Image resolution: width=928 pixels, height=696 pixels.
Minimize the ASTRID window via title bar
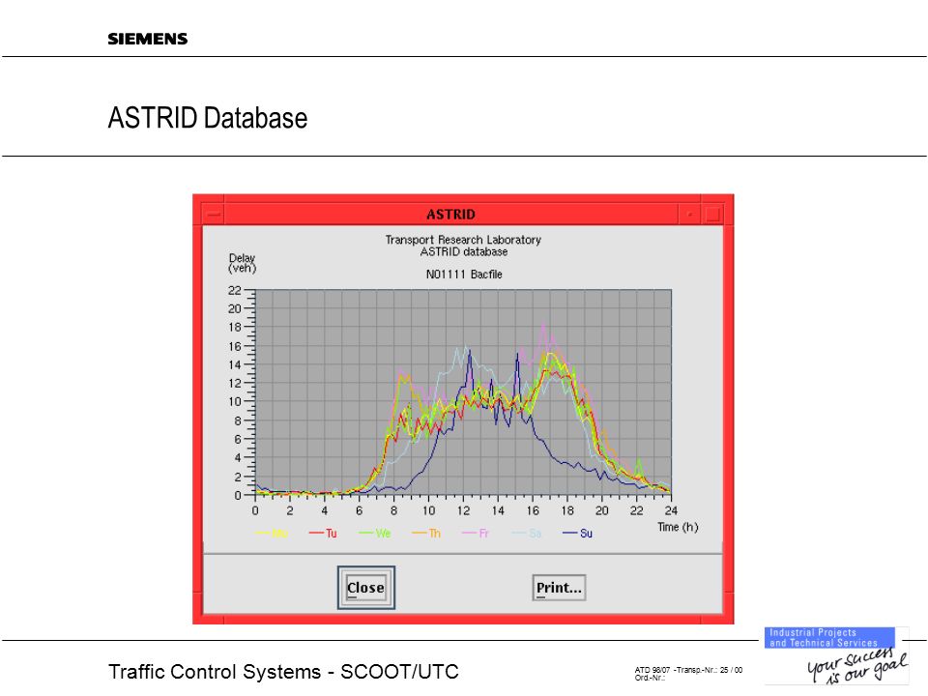click(690, 214)
